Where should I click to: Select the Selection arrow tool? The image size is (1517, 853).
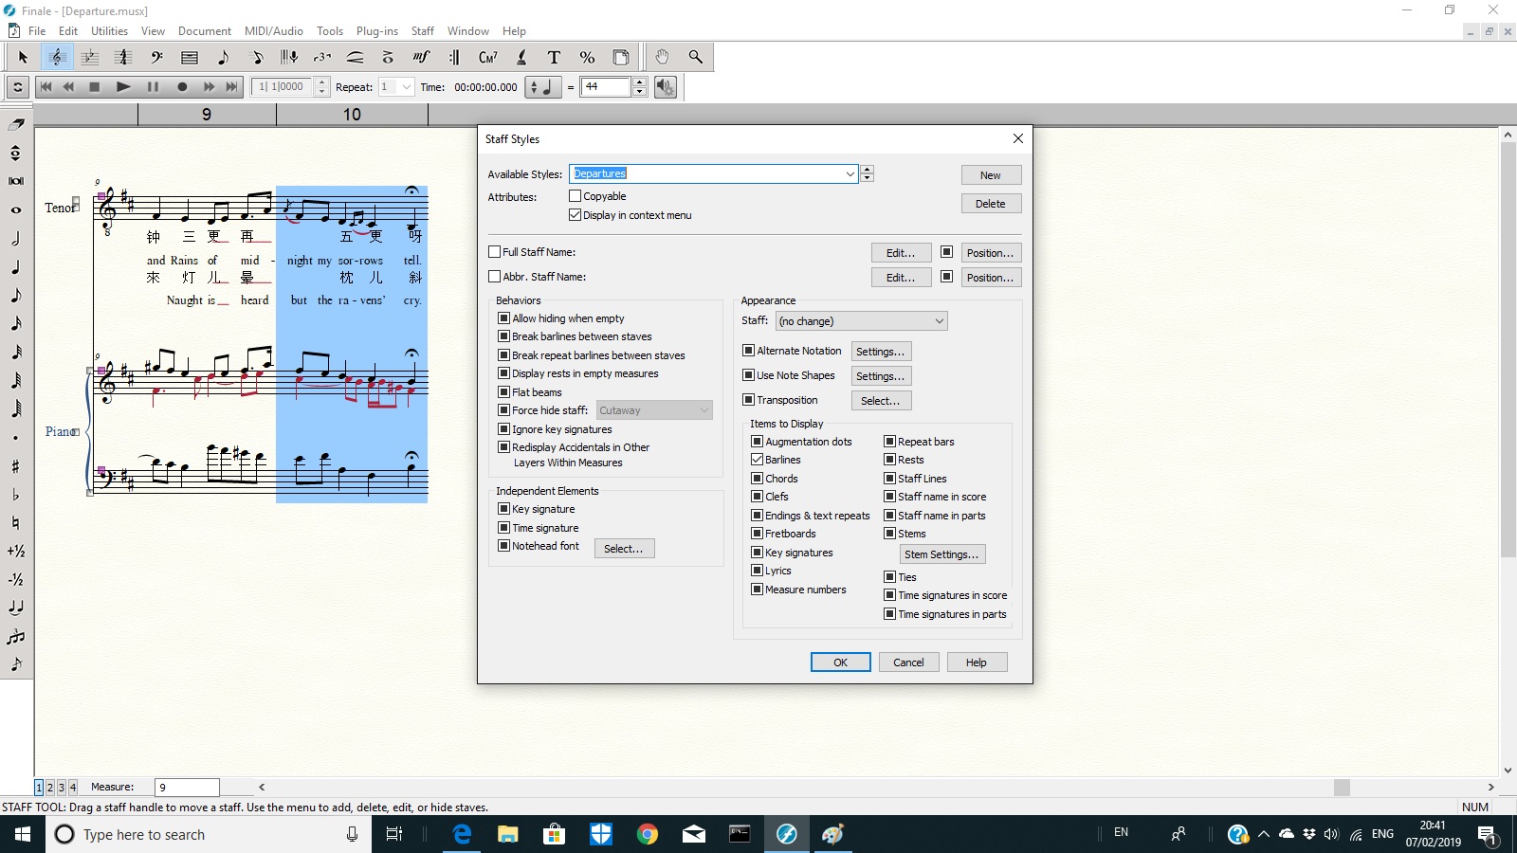[23, 57]
